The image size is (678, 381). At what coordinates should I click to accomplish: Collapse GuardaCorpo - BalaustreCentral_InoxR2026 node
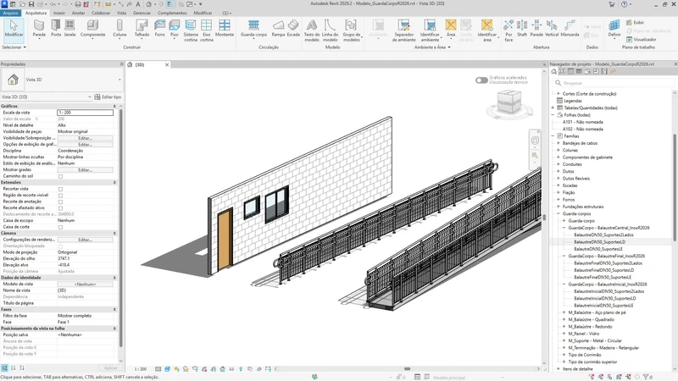564,228
